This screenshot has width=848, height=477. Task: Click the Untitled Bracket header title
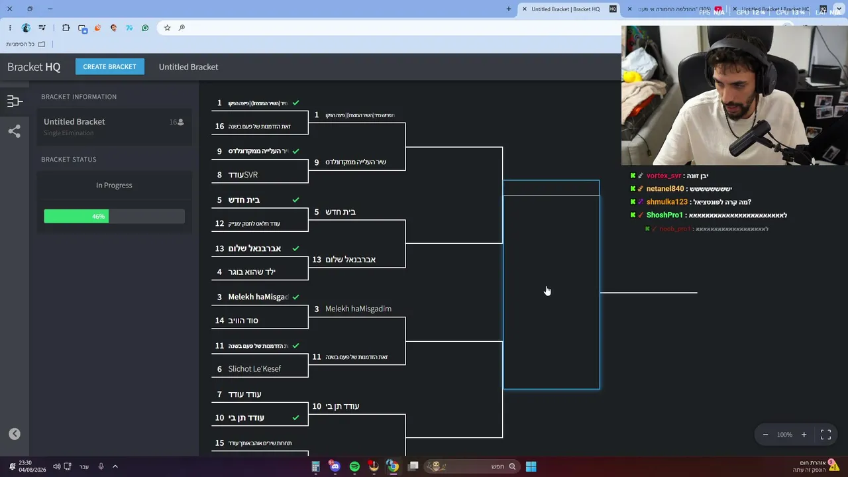pos(188,67)
